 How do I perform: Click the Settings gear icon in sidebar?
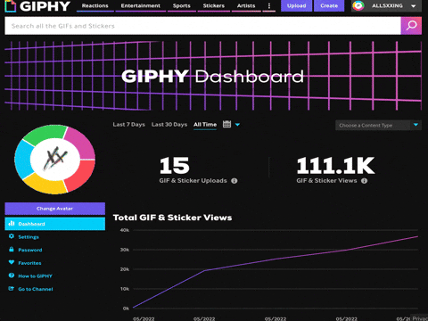12,236
